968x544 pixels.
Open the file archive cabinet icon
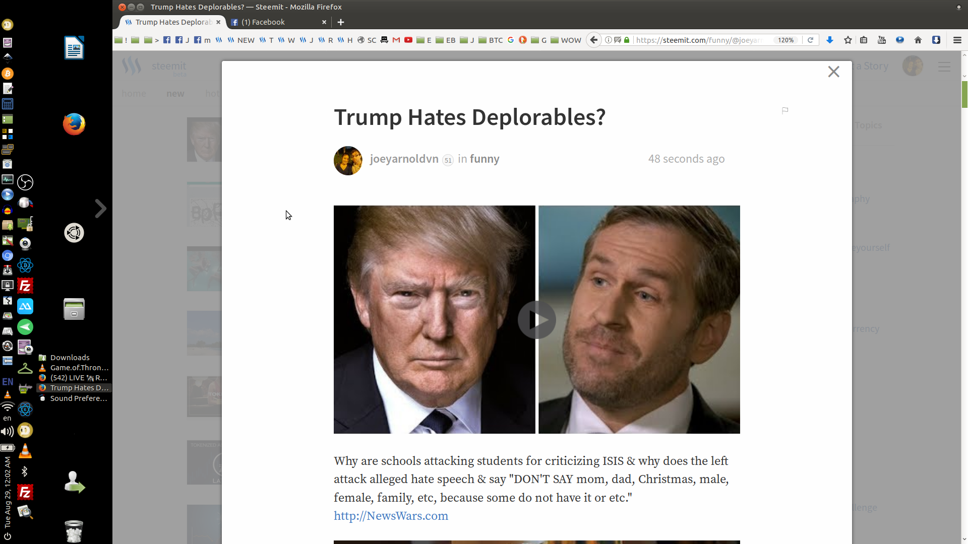pos(74,309)
